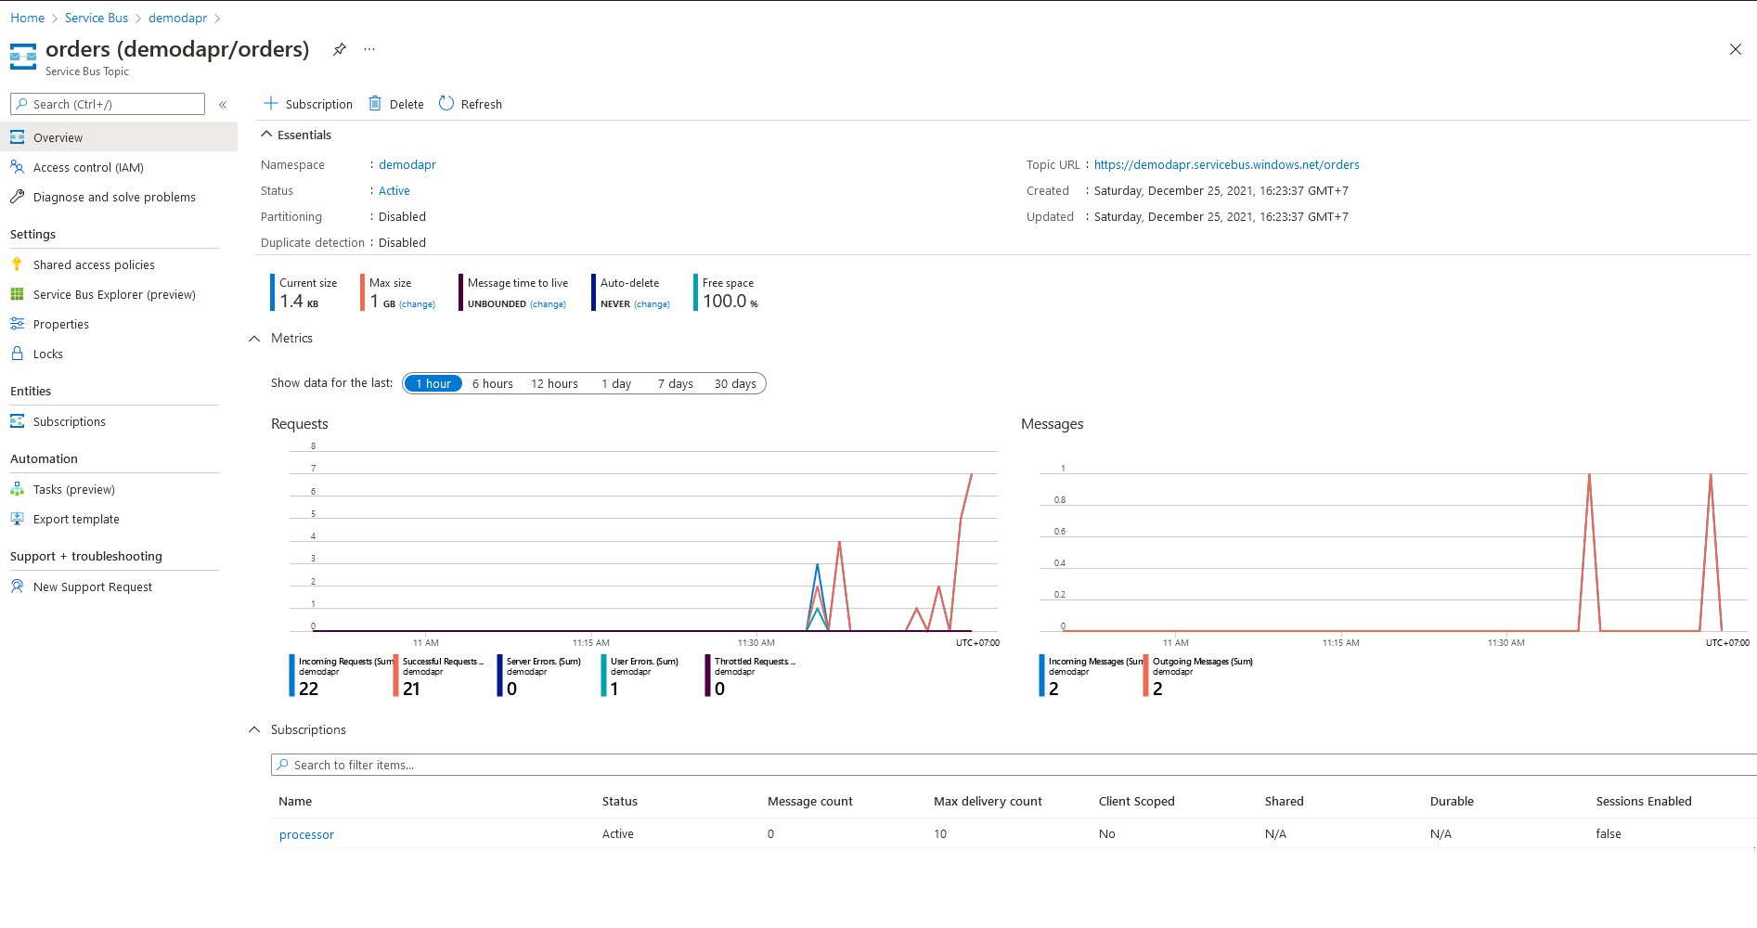Screen dimensions: 1757x928
Task: Click the Successful Requests legend swatch
Action: click(395, 676)
